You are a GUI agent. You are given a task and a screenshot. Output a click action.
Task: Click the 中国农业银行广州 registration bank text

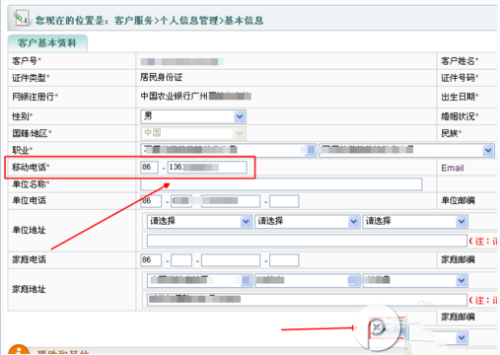click(x=174, y=96)
